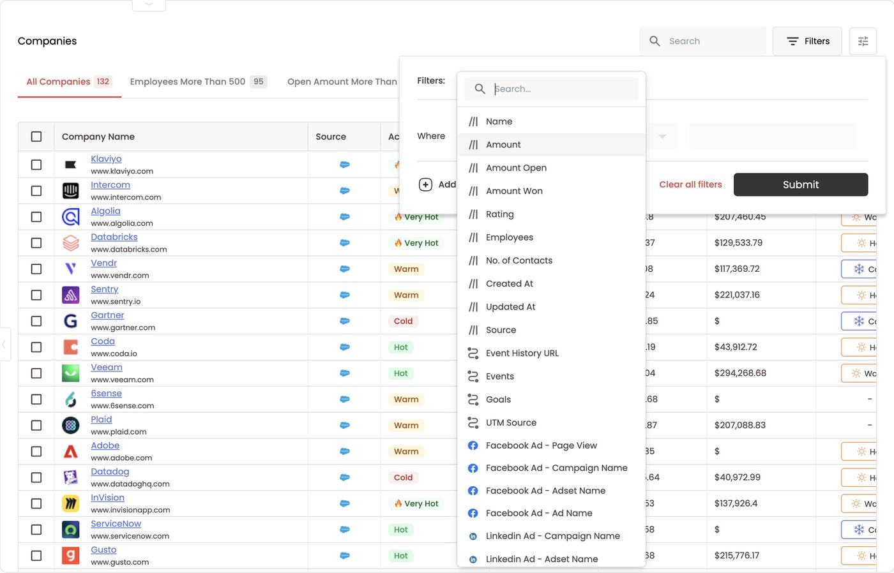Open the ServiceNow company link
This screenshot has width=894, height=573.
(x=116, y=523)
